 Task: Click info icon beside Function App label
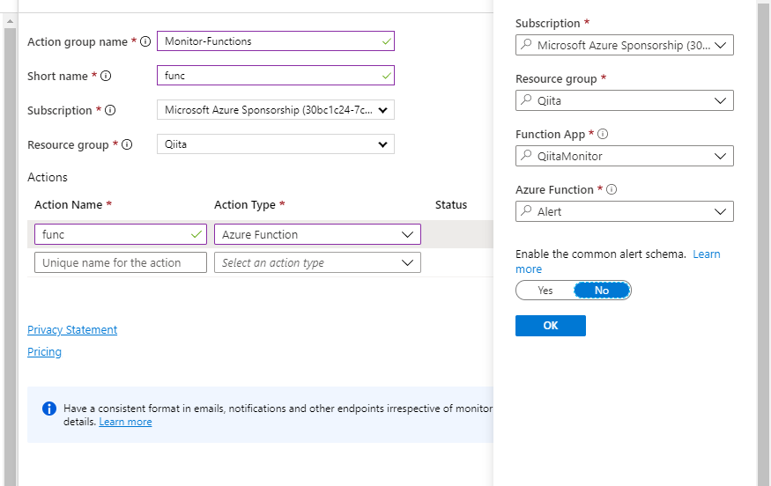click(x=603, y=134)
